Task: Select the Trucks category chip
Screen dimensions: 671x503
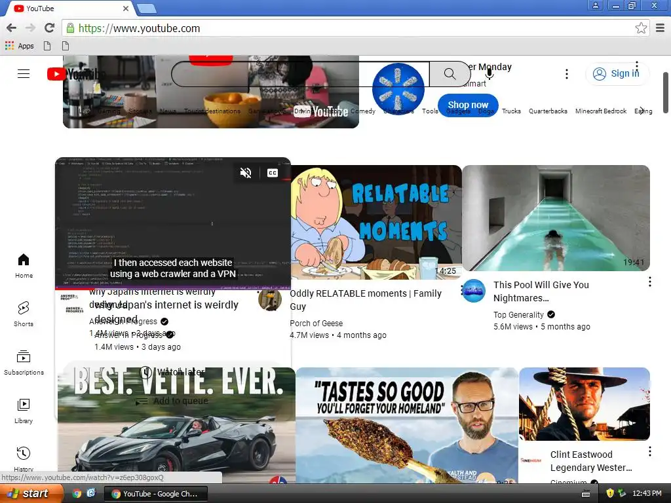Action: (511, 111)
